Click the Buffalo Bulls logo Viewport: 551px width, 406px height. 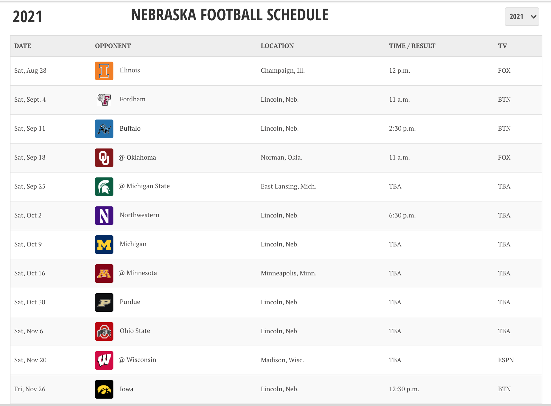[x=104, y=129]
